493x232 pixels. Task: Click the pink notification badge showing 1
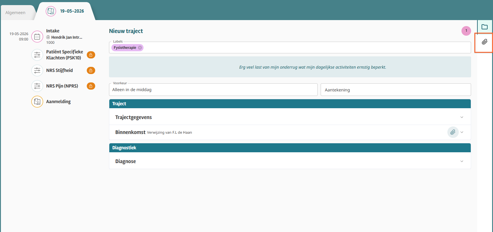point(466,31)
